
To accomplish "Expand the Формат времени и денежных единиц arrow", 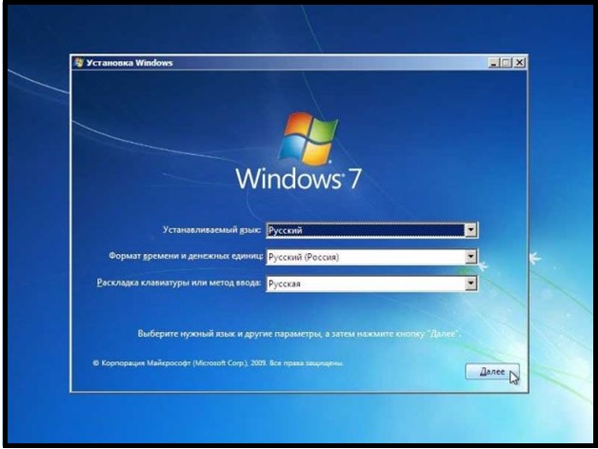I will click(471, 257).
